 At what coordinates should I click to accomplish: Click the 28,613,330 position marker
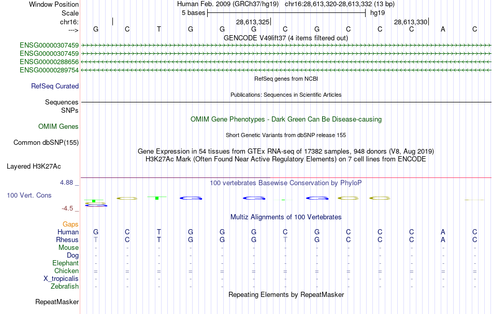pyautogui.click(x=411, y=22)
